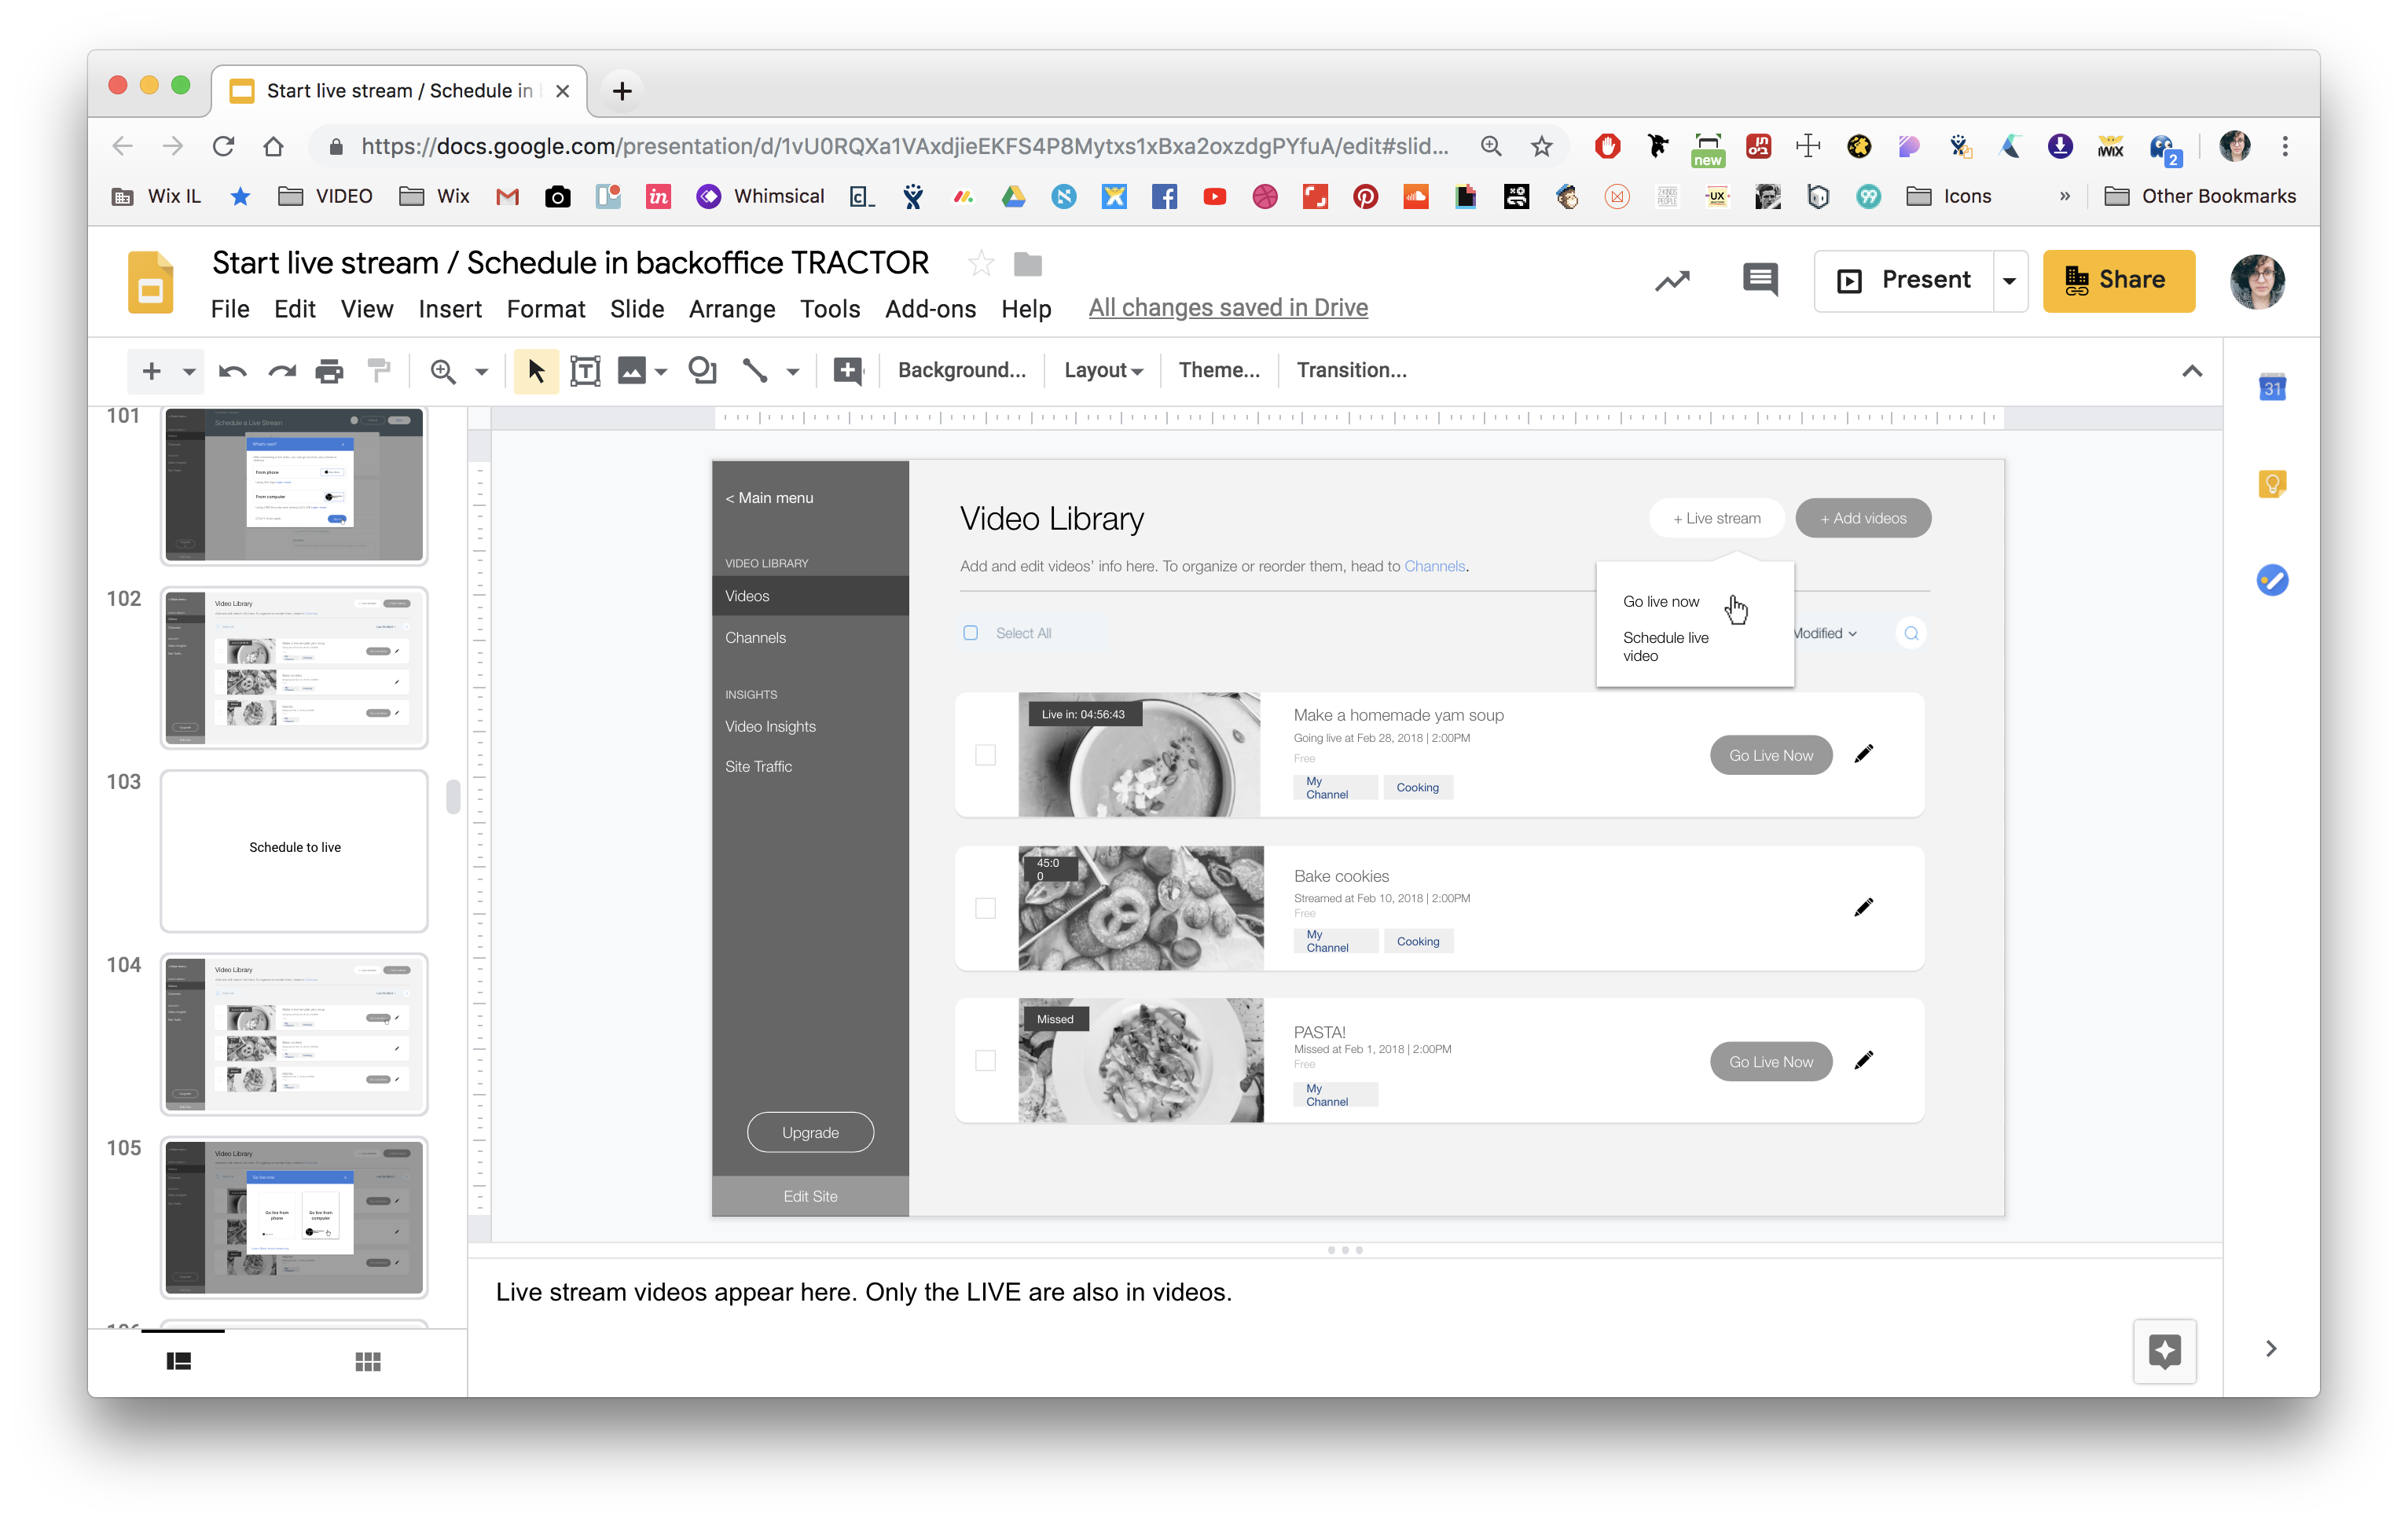Open comment history icon near Present
The height and width of the screenshot is (1523, 2408).
pos(1760,280)
